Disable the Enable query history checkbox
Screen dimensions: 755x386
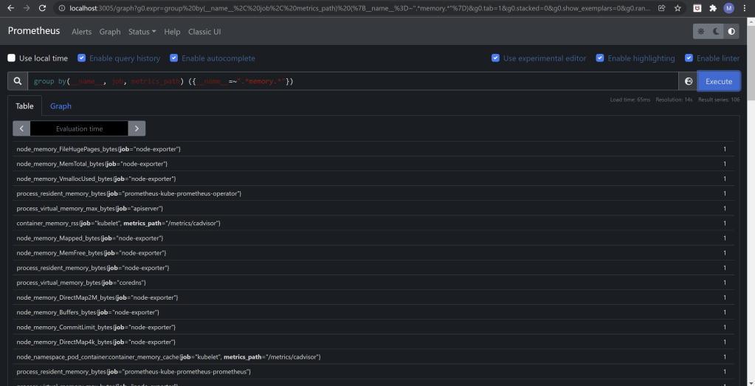[x=82, y=58]
